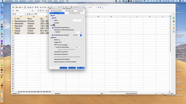Click the Seiten page range input field
Image resolution: width=186 pixels, height=104 pixels.
77,21
